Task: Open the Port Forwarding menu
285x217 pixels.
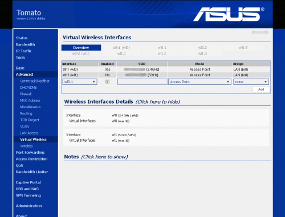Action: pos(30,153)
